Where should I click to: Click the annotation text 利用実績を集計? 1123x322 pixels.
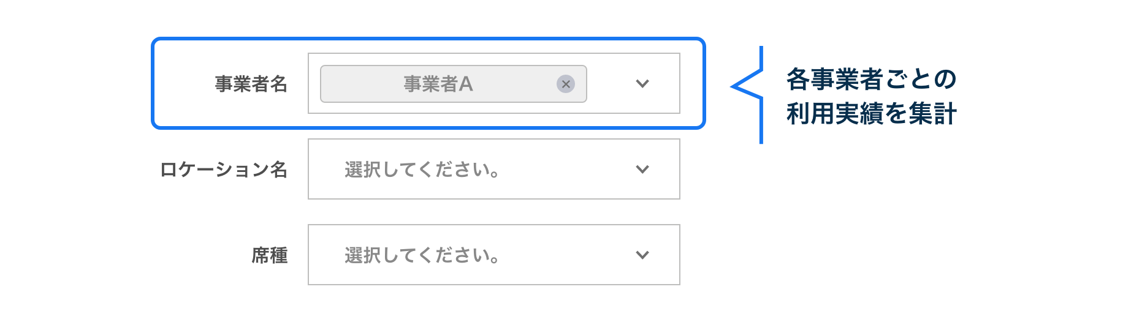tap(870, 114)
